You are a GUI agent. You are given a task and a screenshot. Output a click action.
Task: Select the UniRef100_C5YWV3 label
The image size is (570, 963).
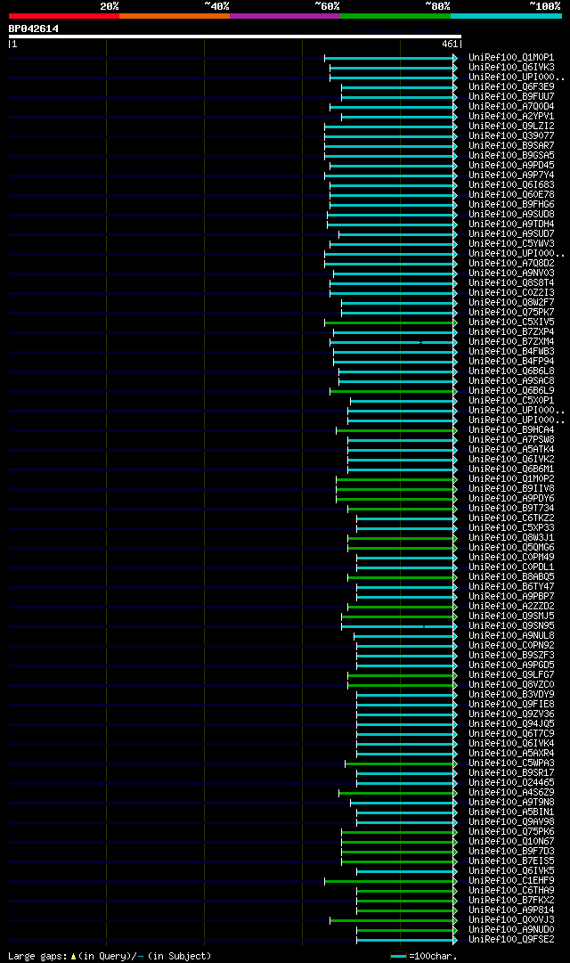tap(511, 244)
